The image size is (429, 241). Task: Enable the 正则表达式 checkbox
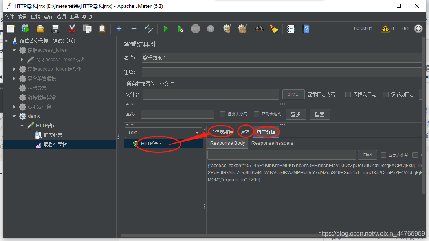(257, 114)
